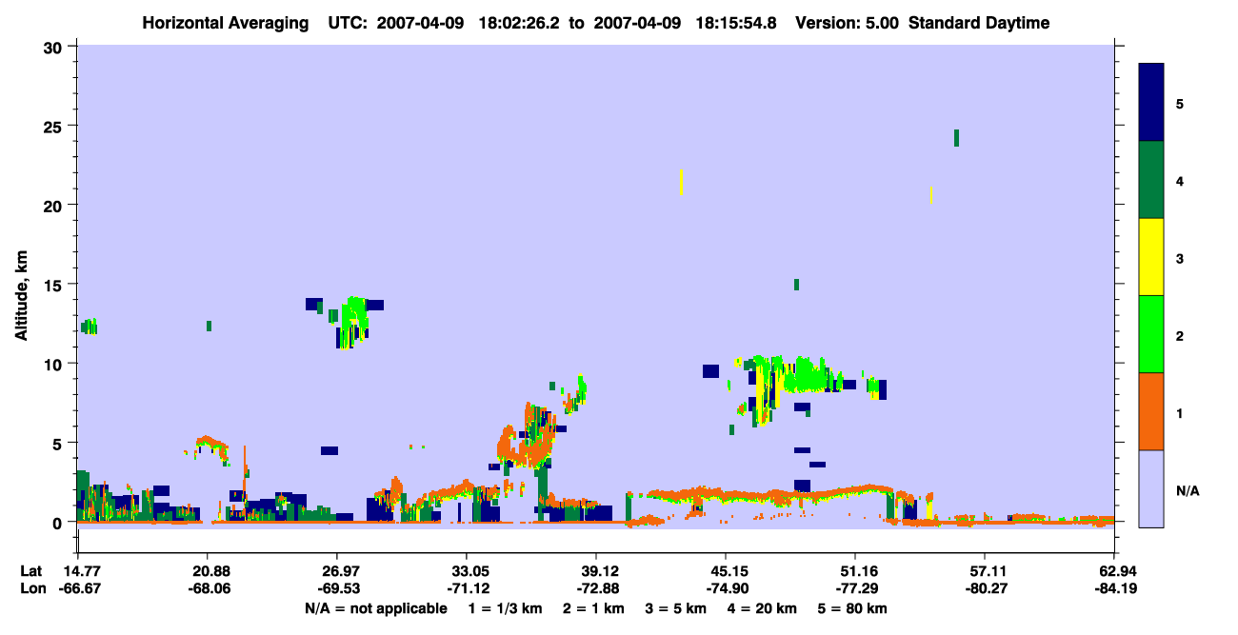Click the longitude value '-84.19'
Screen dimensions: 1238x635
click(x=1114, y=589)
